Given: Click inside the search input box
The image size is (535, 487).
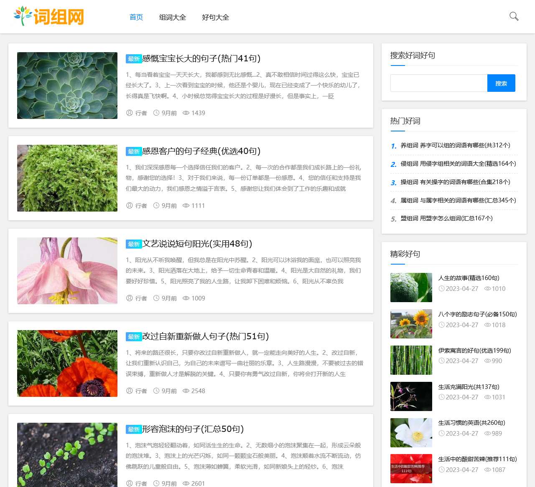Looking at the screenshot, I should [x=438, y=83].
